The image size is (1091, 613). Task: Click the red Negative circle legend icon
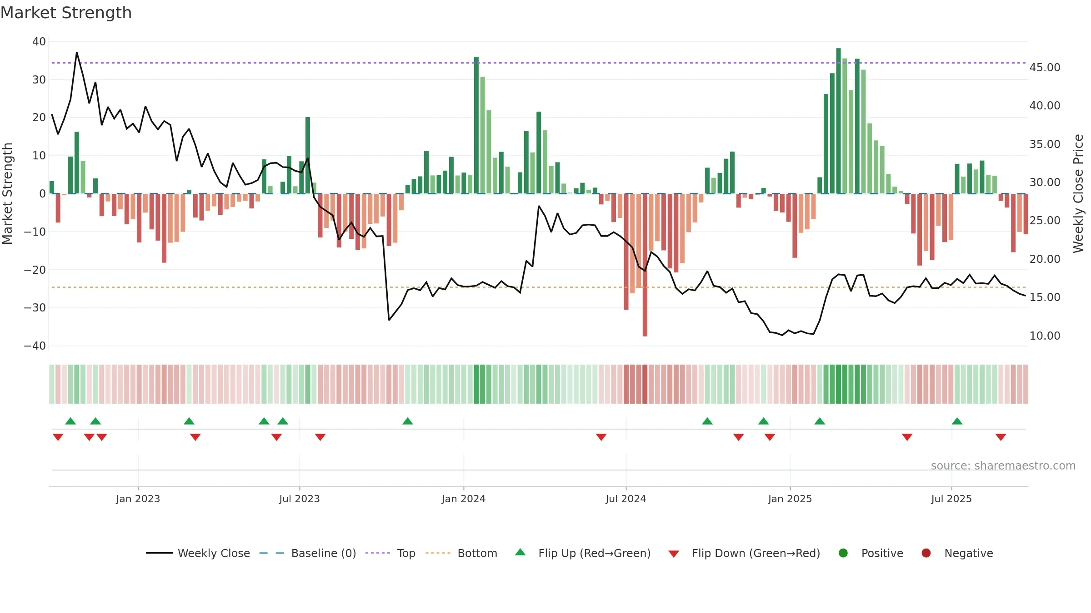coord(926,553)
